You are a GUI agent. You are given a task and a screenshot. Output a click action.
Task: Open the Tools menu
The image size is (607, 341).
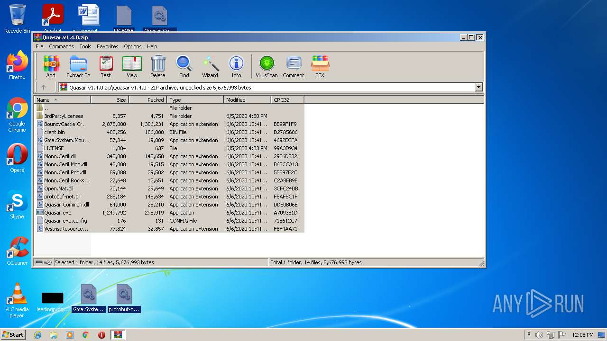tap(85, 46)
